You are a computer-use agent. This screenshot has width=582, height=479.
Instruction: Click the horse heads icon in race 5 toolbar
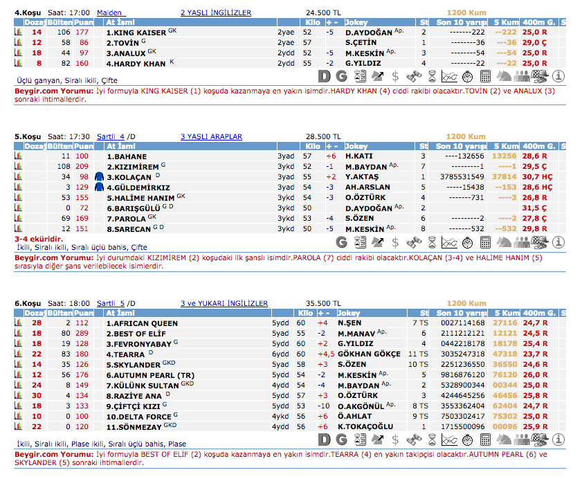click(x=504, y=242)
